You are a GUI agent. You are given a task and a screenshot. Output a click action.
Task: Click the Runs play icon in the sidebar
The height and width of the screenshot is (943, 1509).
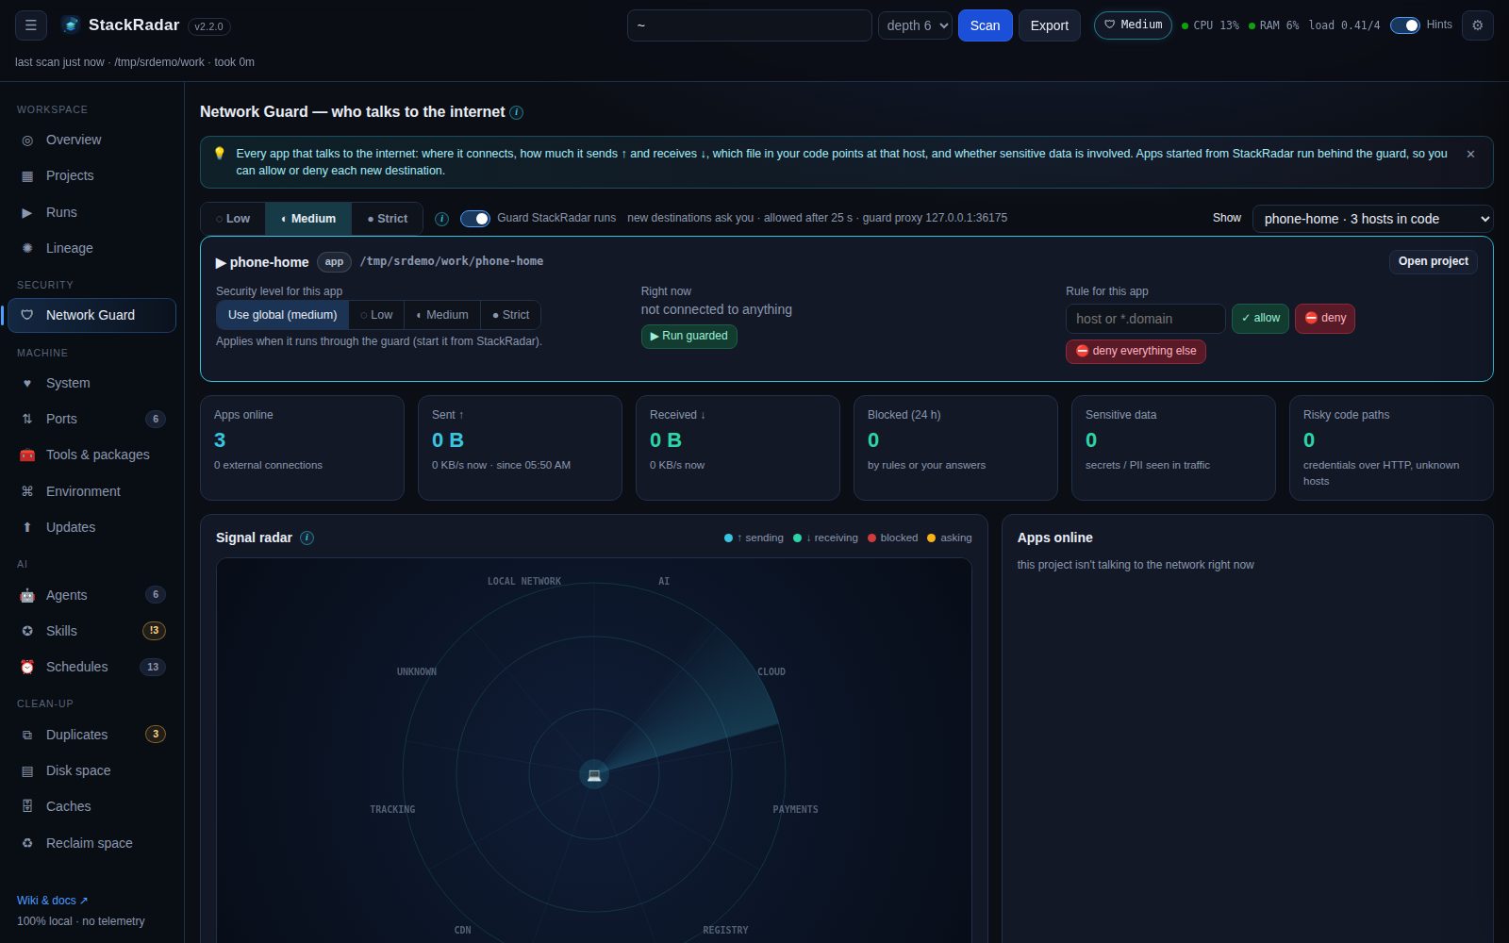coord(27,212)
